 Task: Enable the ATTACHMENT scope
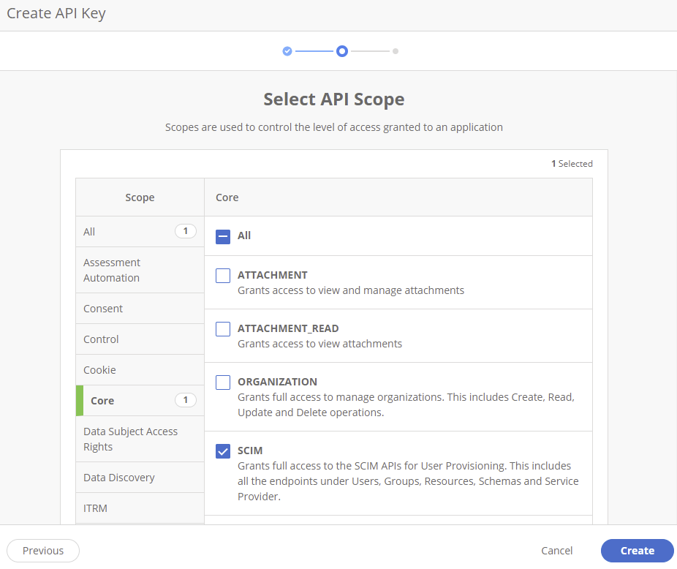coord(222,275)
